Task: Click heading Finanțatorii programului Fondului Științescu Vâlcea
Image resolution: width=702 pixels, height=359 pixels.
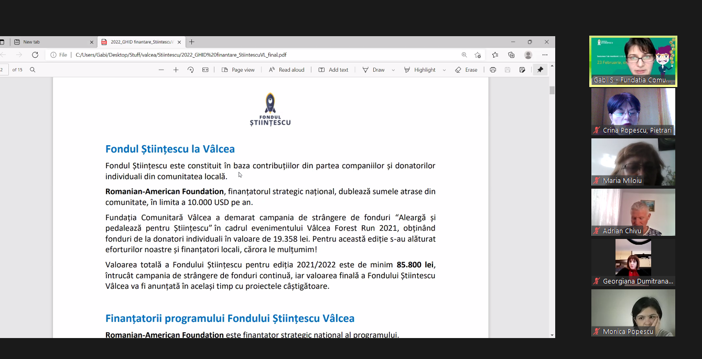Action: click(x=230, y=318)
